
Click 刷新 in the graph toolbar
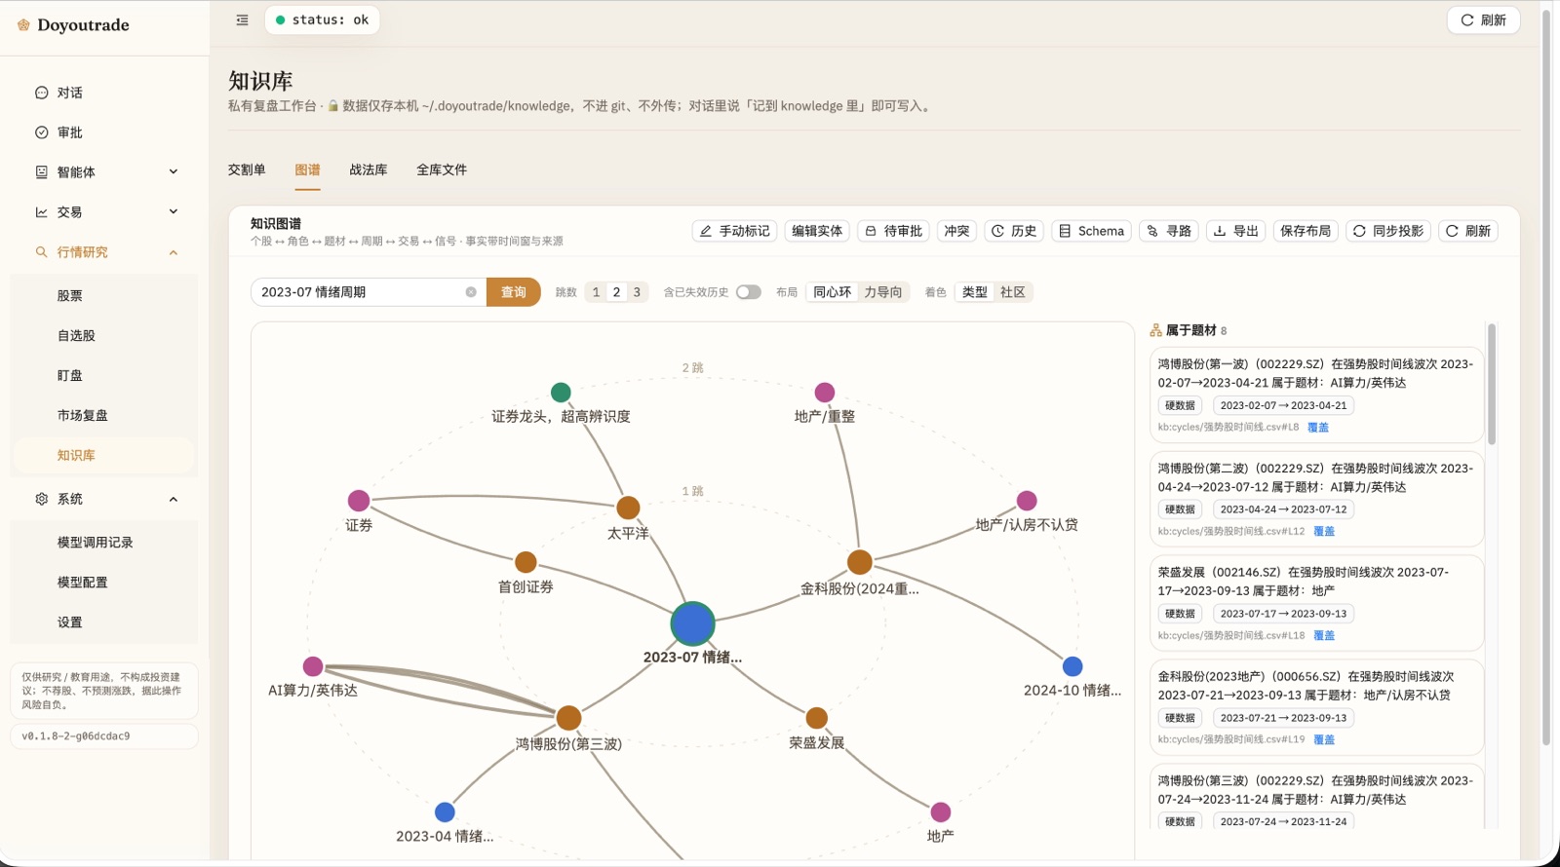[1468, 231]
